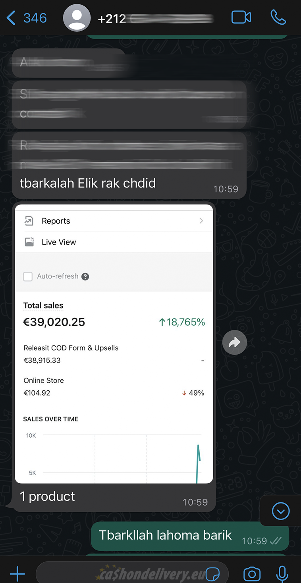Open the Reports menu entry
Screen dimensions: 301x583
(x=114, y=221)
